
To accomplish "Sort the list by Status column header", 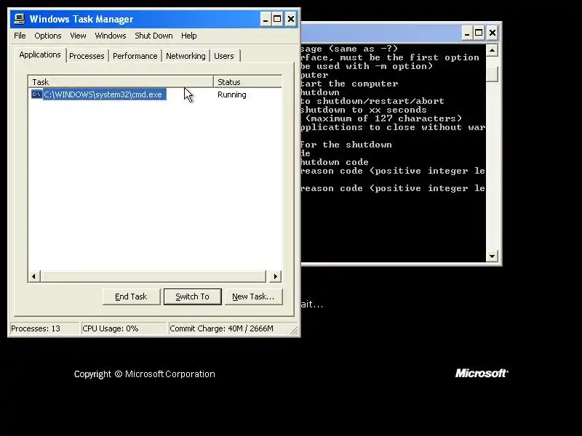I will tap(247, 81).
